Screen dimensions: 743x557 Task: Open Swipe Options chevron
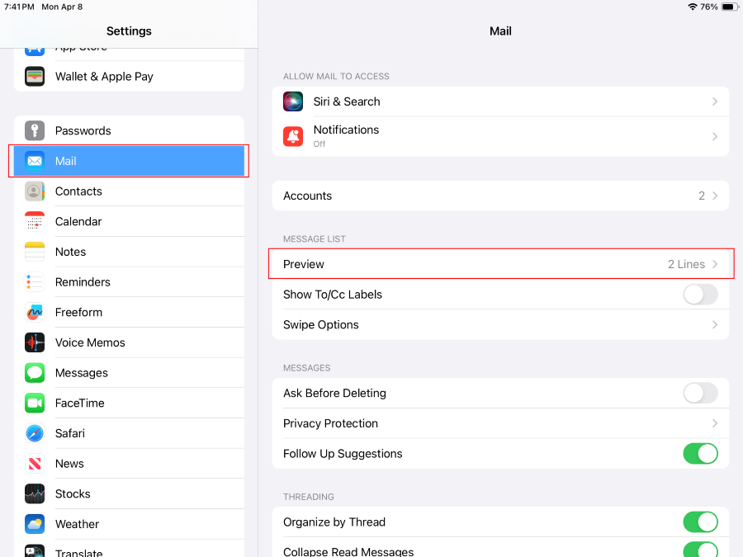point(715,324)
